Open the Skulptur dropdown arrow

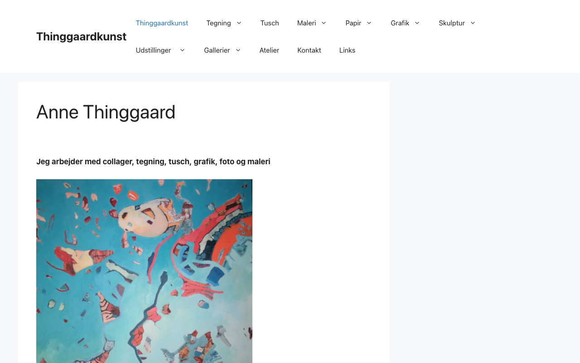click(473, 23)
